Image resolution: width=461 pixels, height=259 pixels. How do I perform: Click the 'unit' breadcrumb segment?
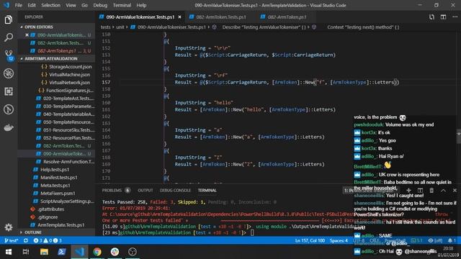120,27
